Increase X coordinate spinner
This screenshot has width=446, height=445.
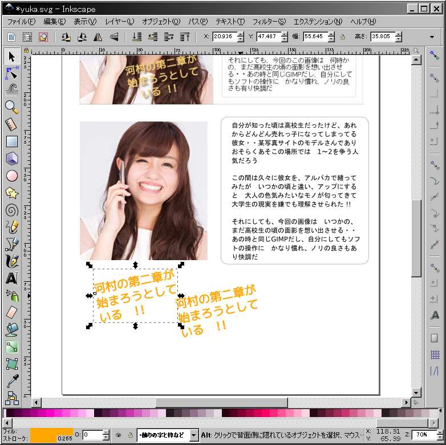click(x=241, y=34)
